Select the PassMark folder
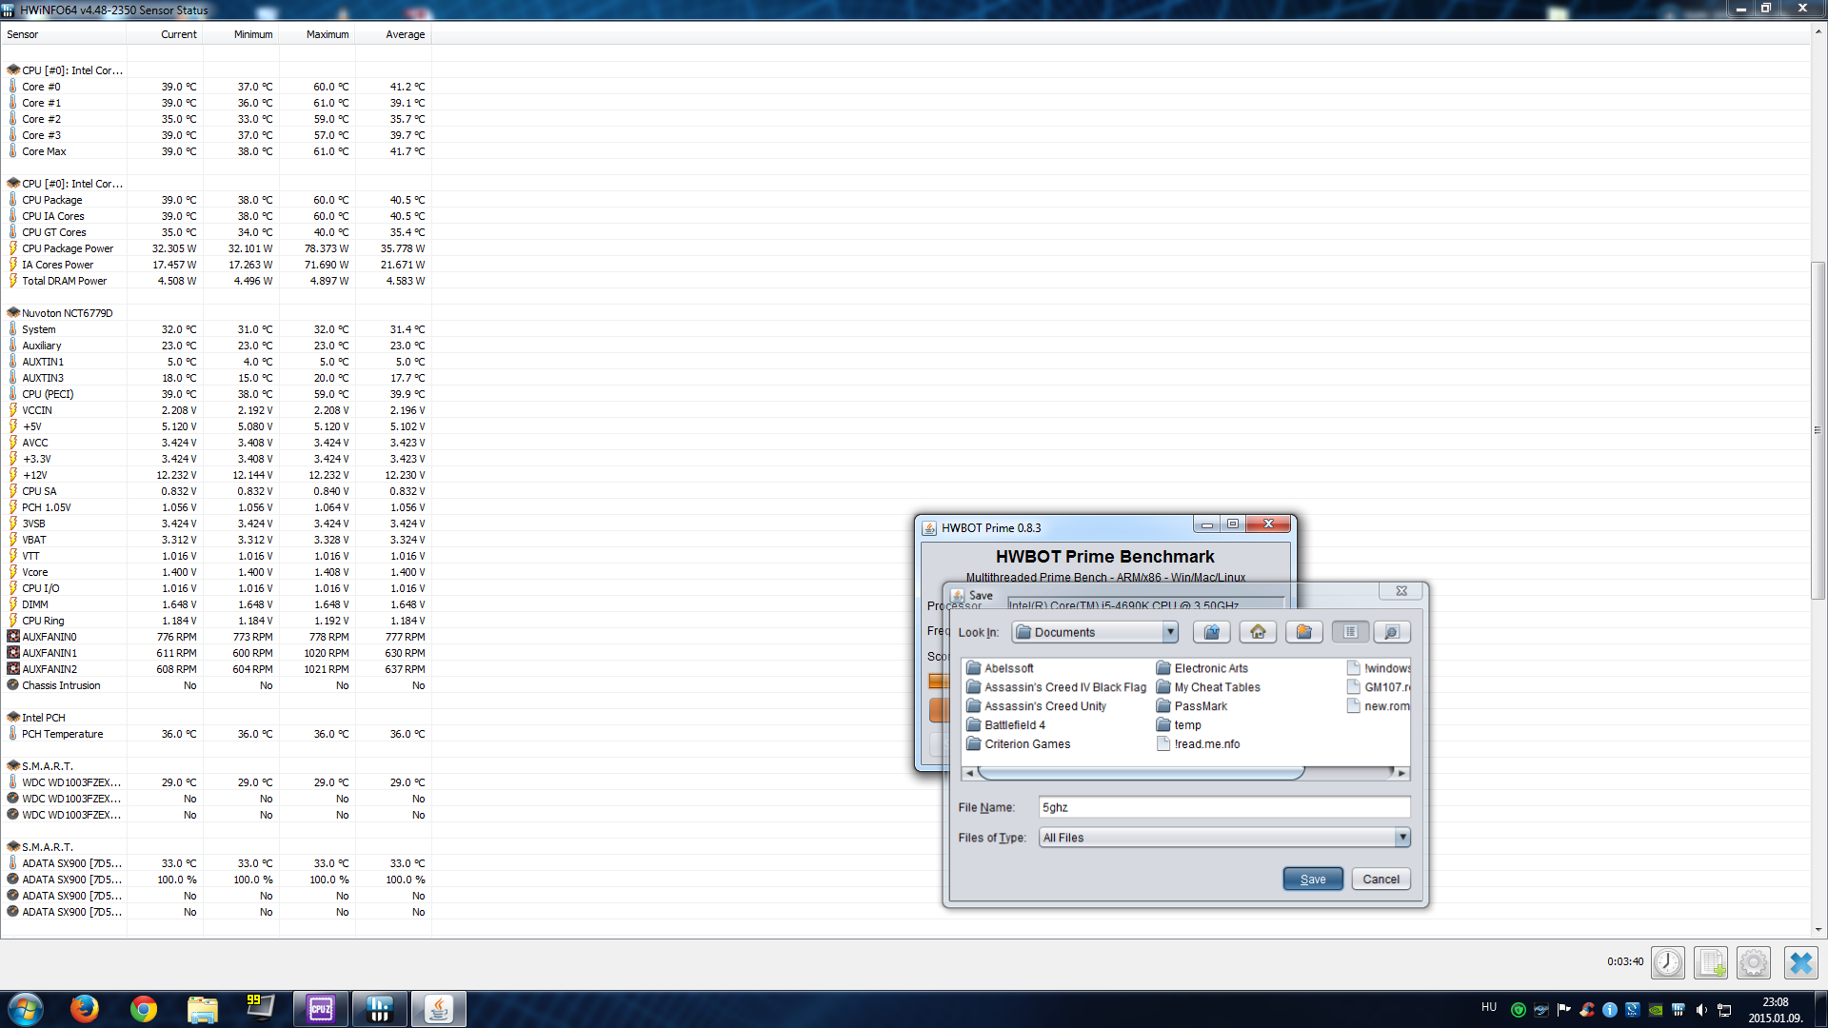 point(1192,706)
